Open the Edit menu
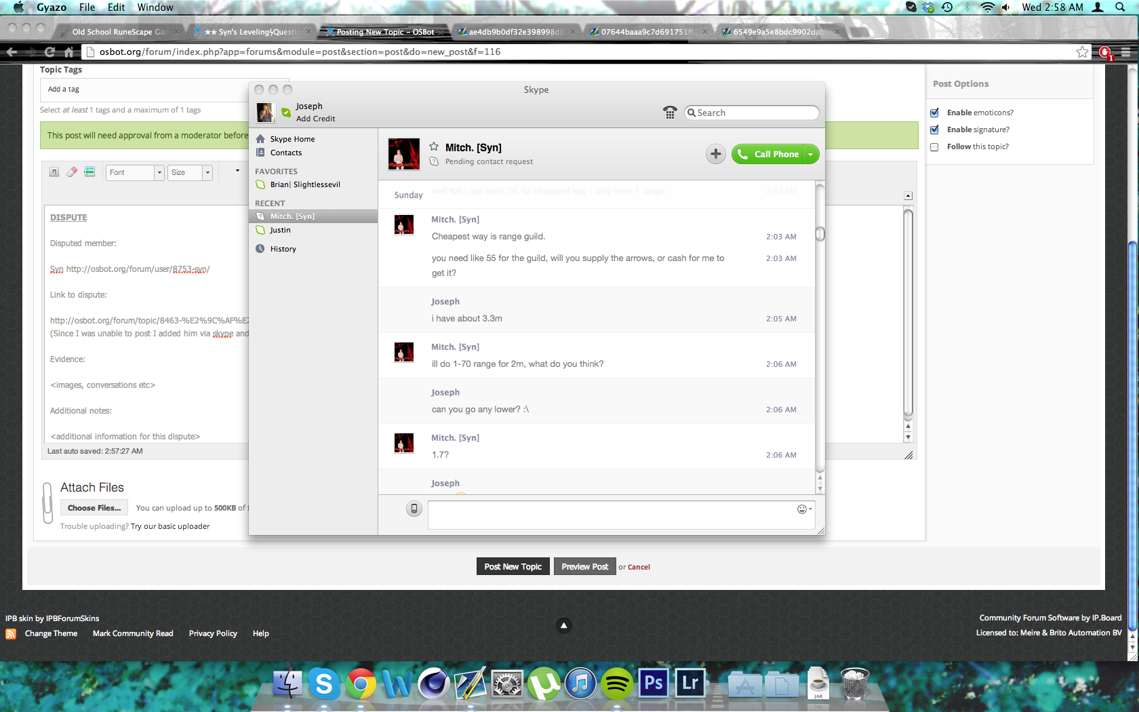This screenshot has width=1139, height=712. coord(117,7)
